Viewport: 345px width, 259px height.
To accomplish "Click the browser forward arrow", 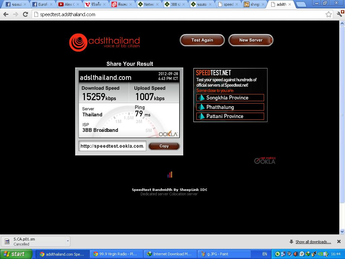I will [15, 14].
